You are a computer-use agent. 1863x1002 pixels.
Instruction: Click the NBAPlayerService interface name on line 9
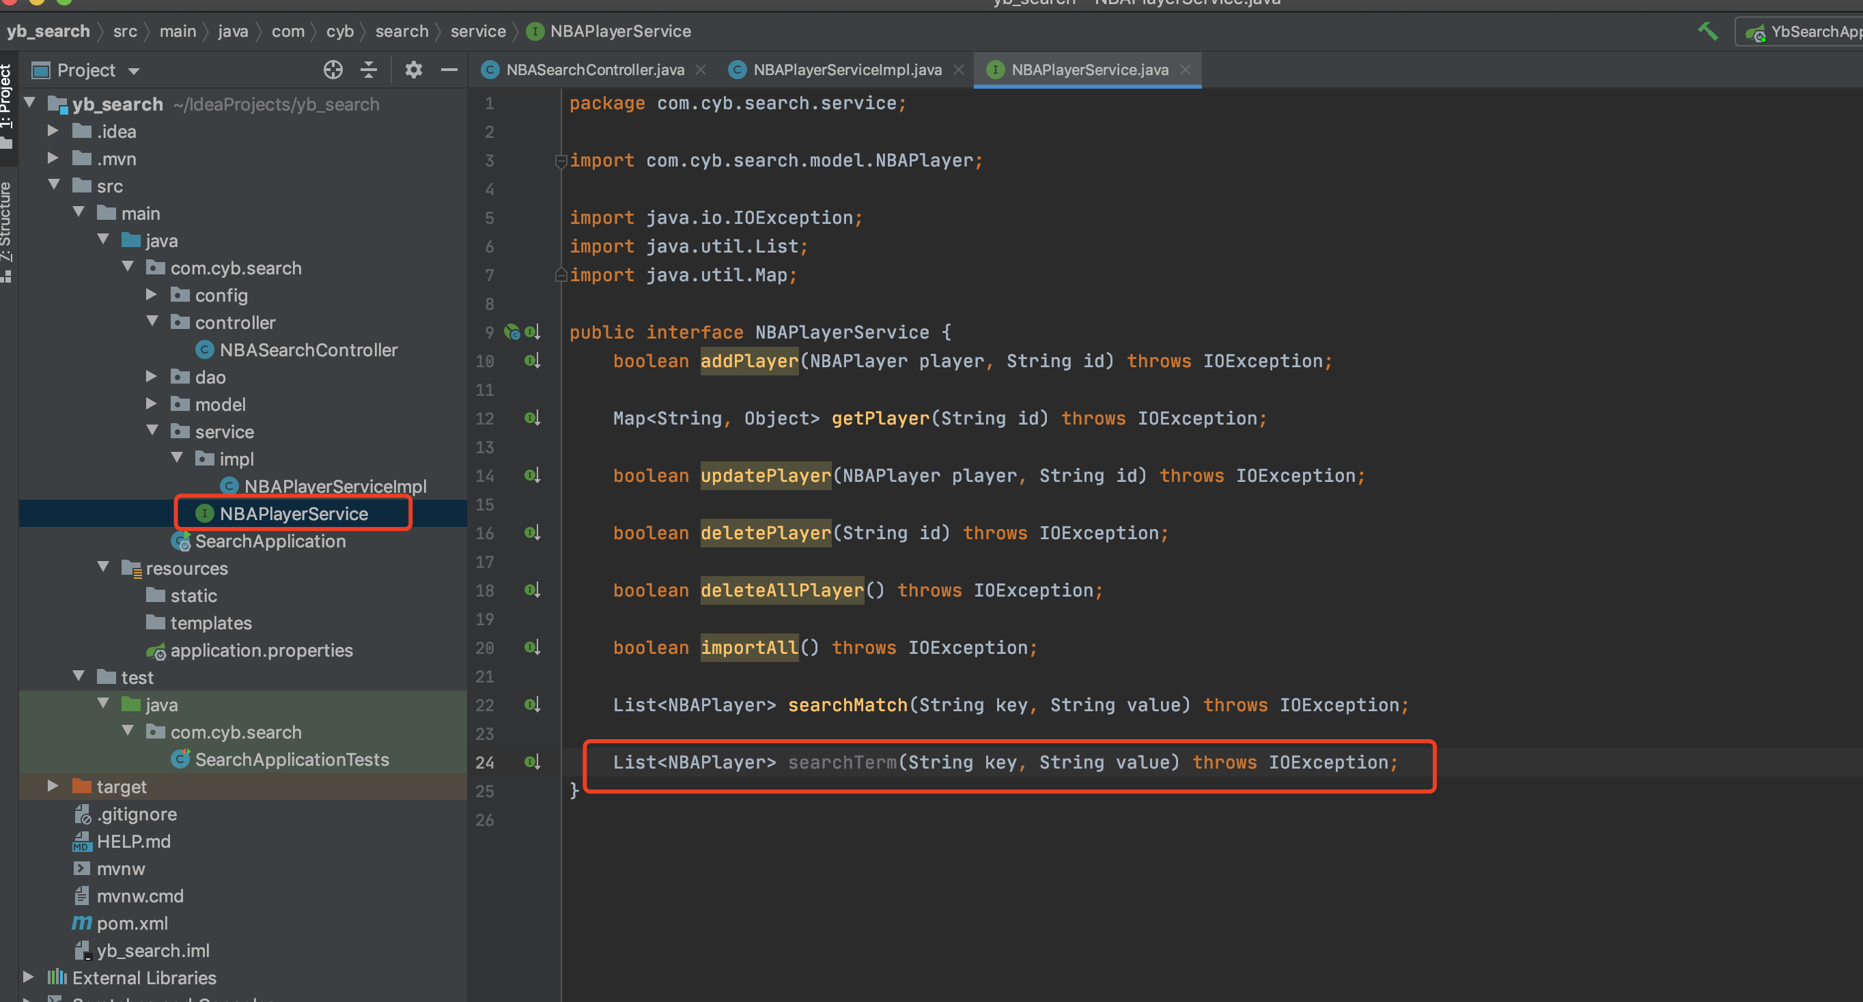842,332
